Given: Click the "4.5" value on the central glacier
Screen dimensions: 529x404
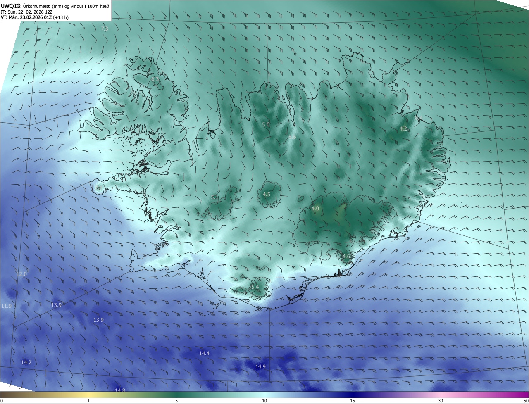Looking at the screenshot, I should 267,194.
